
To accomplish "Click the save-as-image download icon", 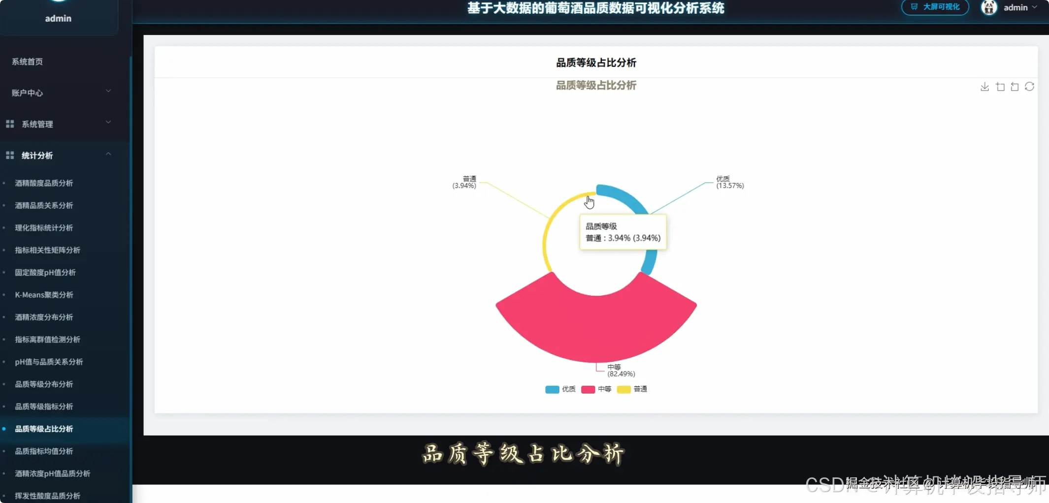I will [x=984, y=87].
